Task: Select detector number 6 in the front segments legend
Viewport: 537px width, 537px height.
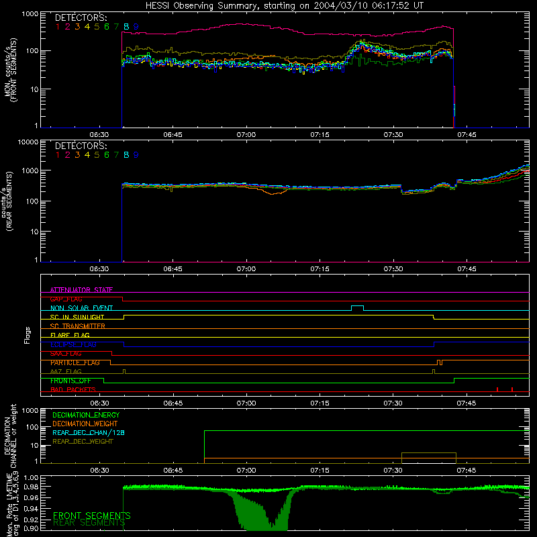Action: pyautogui.click(x=107, y=27)
